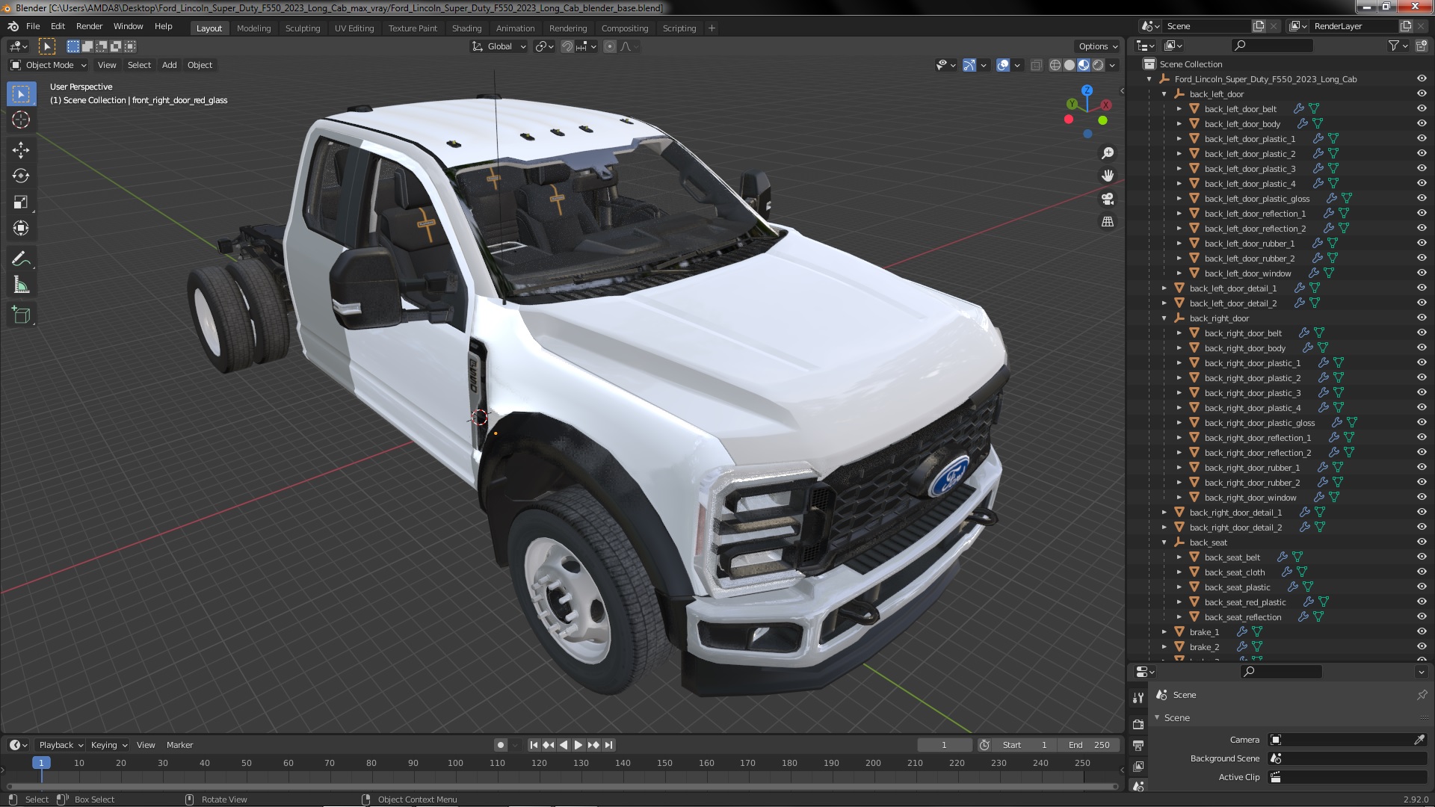Switch to orthographic grid view icon
Screen dimensions: 1435x807
click(1108, 222)
